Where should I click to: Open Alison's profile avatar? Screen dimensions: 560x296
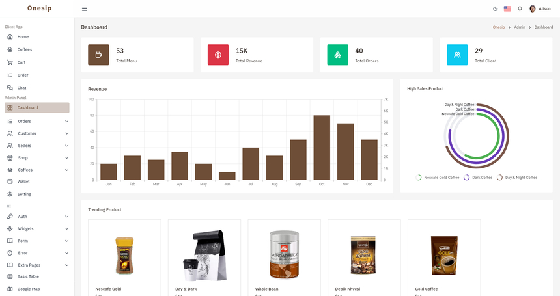click(x=533, y=9)
